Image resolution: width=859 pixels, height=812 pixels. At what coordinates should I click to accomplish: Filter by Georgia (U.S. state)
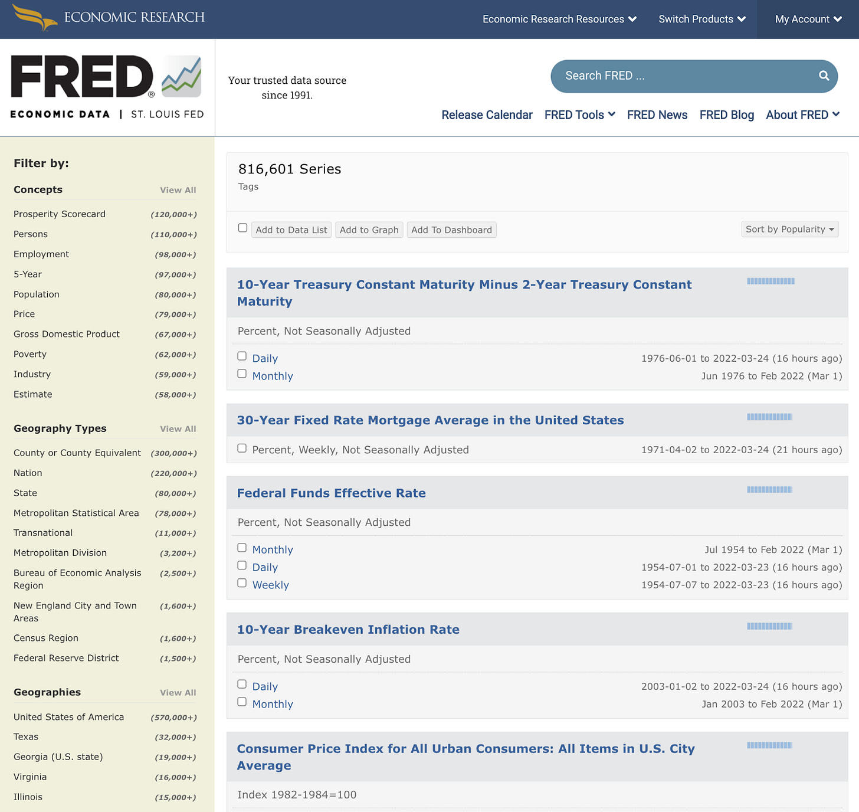click(58, 757)
